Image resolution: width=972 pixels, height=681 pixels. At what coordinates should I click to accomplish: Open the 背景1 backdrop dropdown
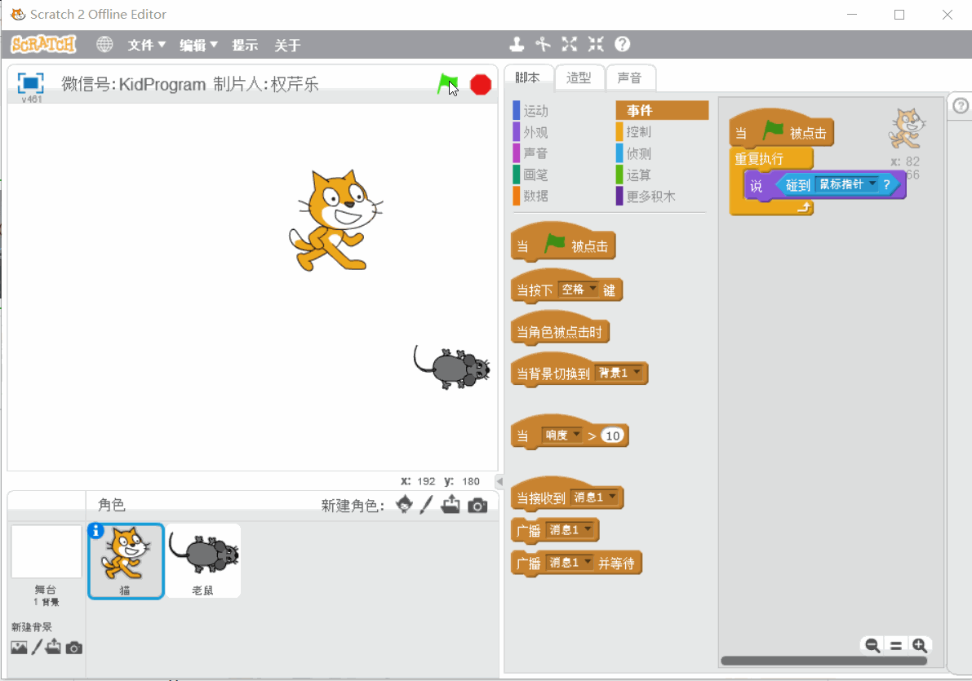(619, 373)
